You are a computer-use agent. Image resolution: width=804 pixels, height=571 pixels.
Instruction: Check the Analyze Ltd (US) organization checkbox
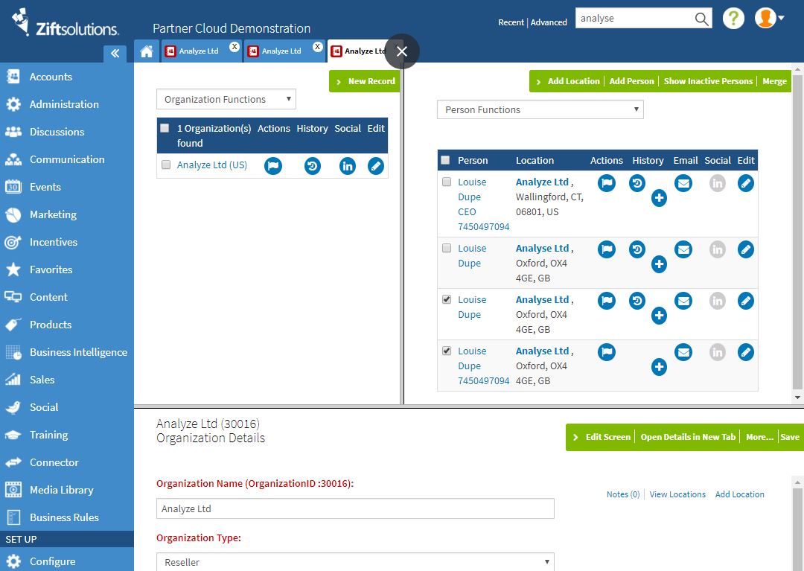coord(165,165)
